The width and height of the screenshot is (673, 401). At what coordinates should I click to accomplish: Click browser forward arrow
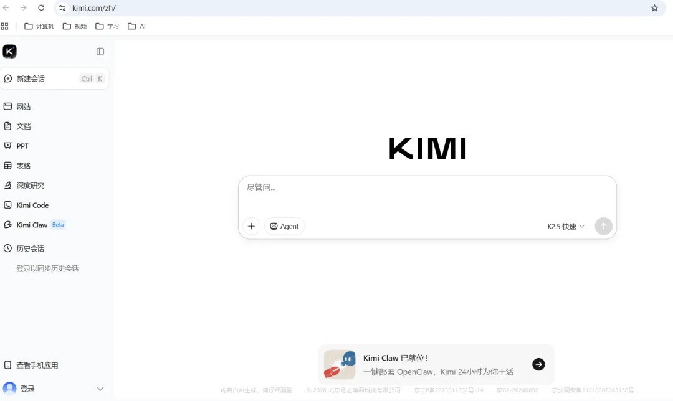click(x=24, y=7)
